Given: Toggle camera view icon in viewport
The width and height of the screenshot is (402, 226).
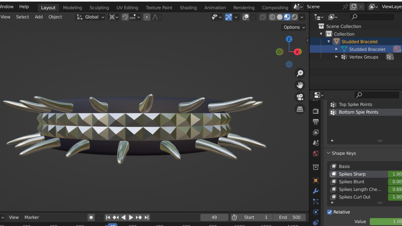Looking at the screenshot, I should pyautogui.click(x=300, y=97).
